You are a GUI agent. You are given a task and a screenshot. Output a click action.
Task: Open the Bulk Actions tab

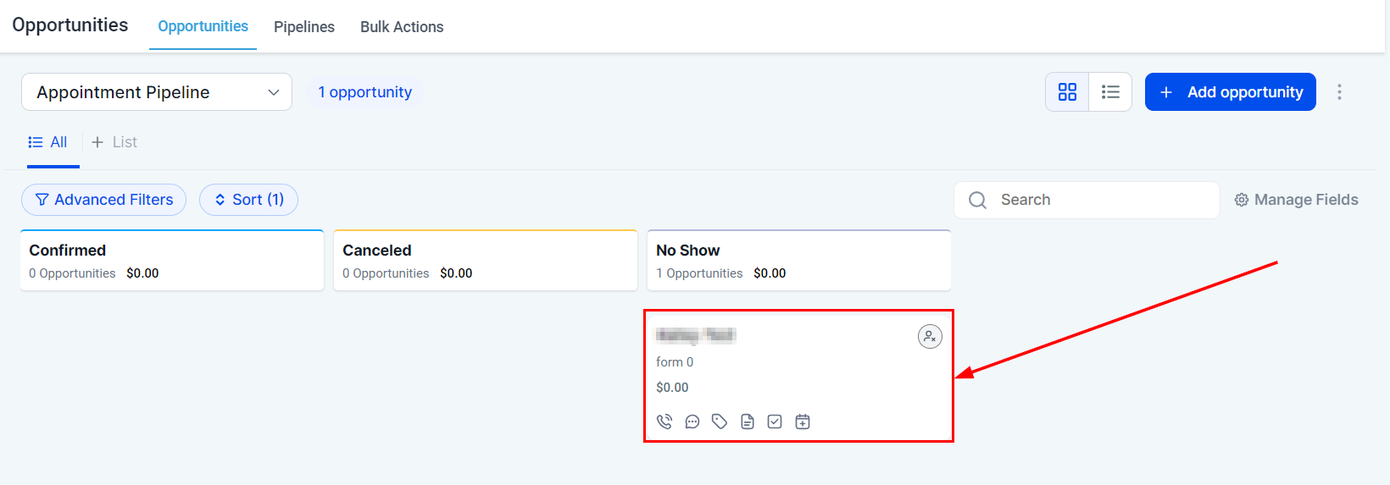[402, 27]
